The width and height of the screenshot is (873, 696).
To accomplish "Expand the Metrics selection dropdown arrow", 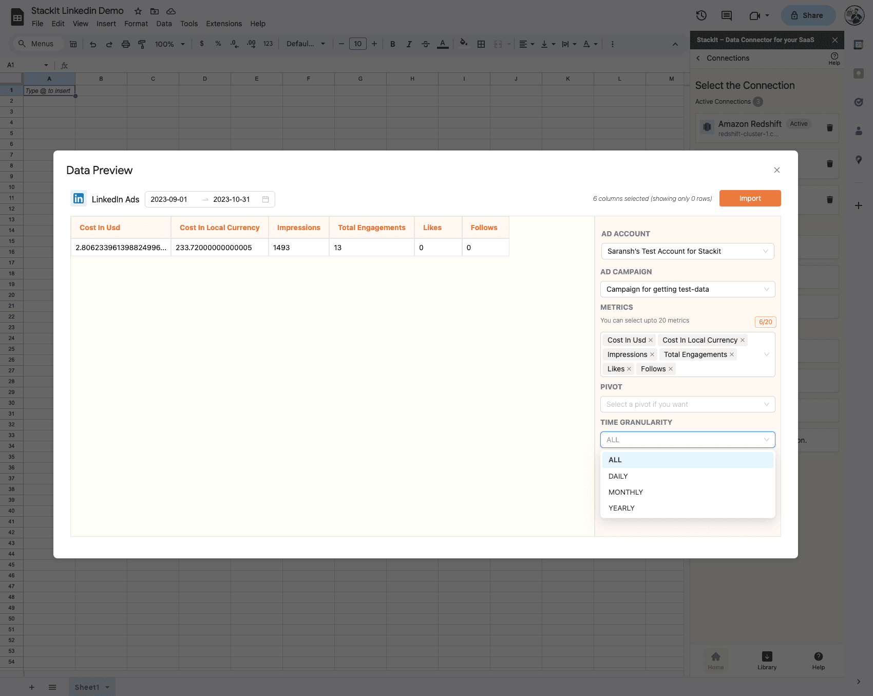I will coord(766,354).
